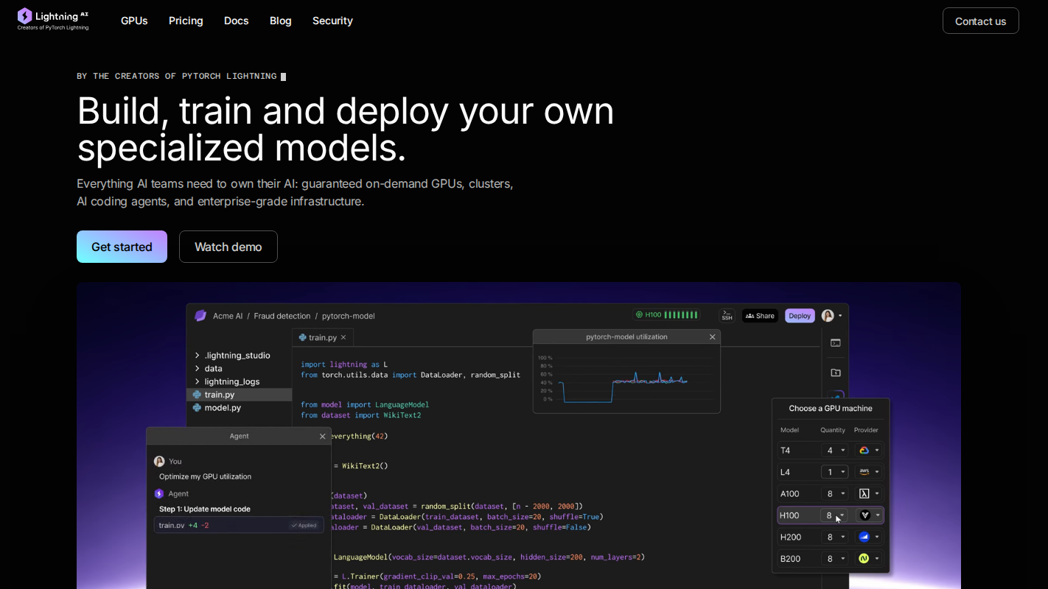Screen dimensions: 1048x589
Task: Click the blue provider icon for H200
Action: click(x=864, y=537)
